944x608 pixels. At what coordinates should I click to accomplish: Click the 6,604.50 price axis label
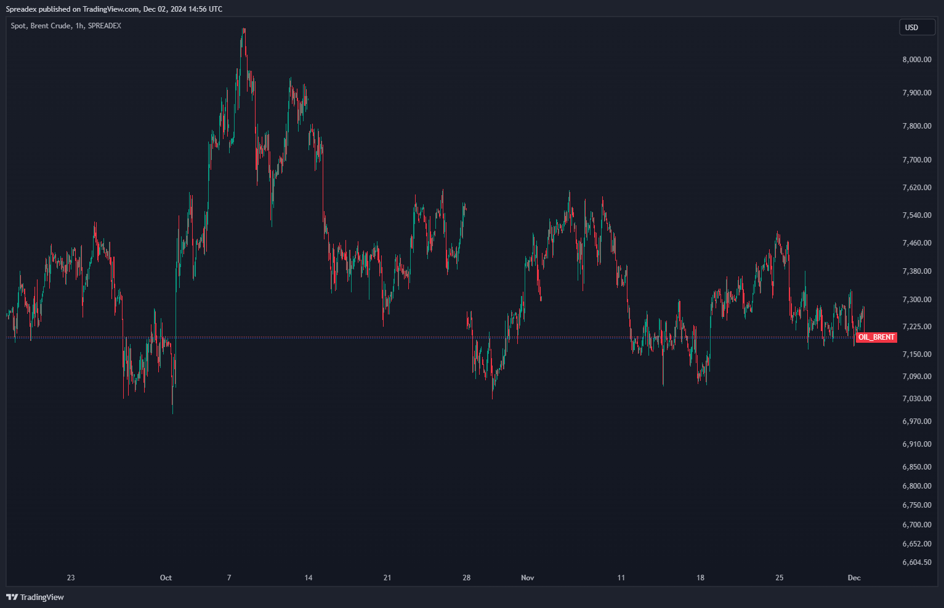[917, 562]
